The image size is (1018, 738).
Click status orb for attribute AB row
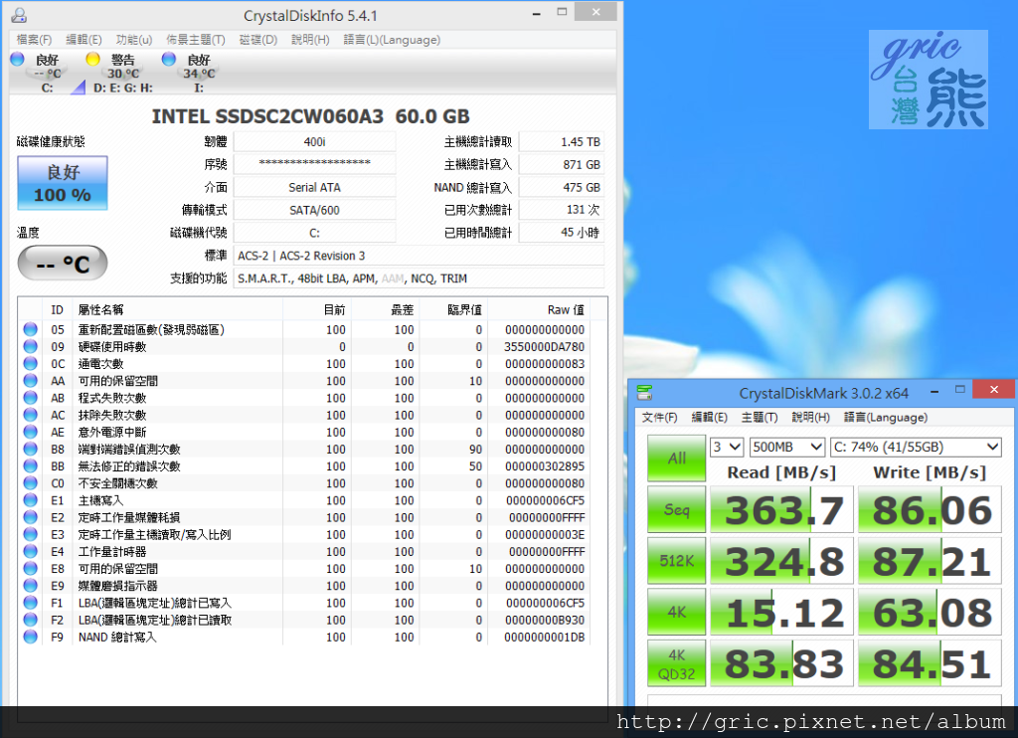point(31,398)
